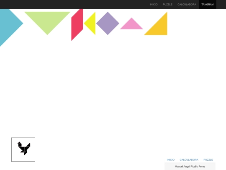
Task: Click the bird silhouette puzzle thumbnail
Action: pos(23,149)
